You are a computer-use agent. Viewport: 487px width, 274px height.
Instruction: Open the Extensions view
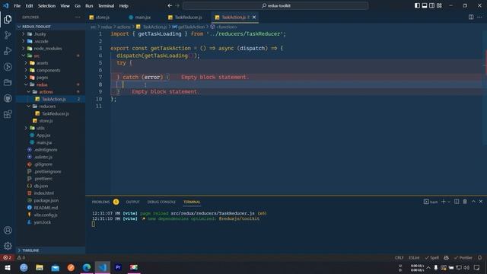[8, 114]
